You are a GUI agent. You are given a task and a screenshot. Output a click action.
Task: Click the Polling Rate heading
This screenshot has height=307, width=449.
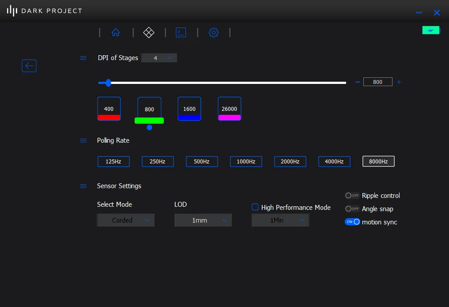click(113, 140)
